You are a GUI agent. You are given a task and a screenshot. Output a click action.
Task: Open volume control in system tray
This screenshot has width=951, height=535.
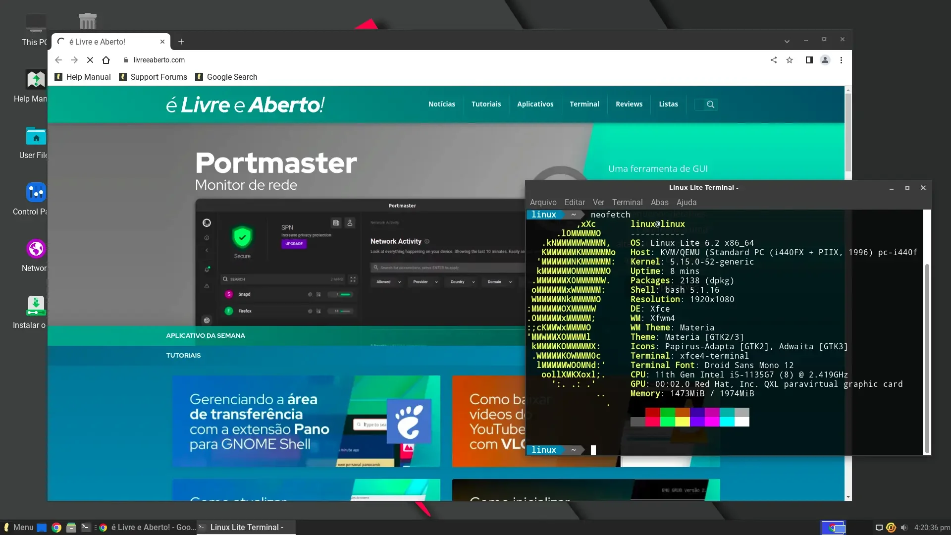point(904,528)
